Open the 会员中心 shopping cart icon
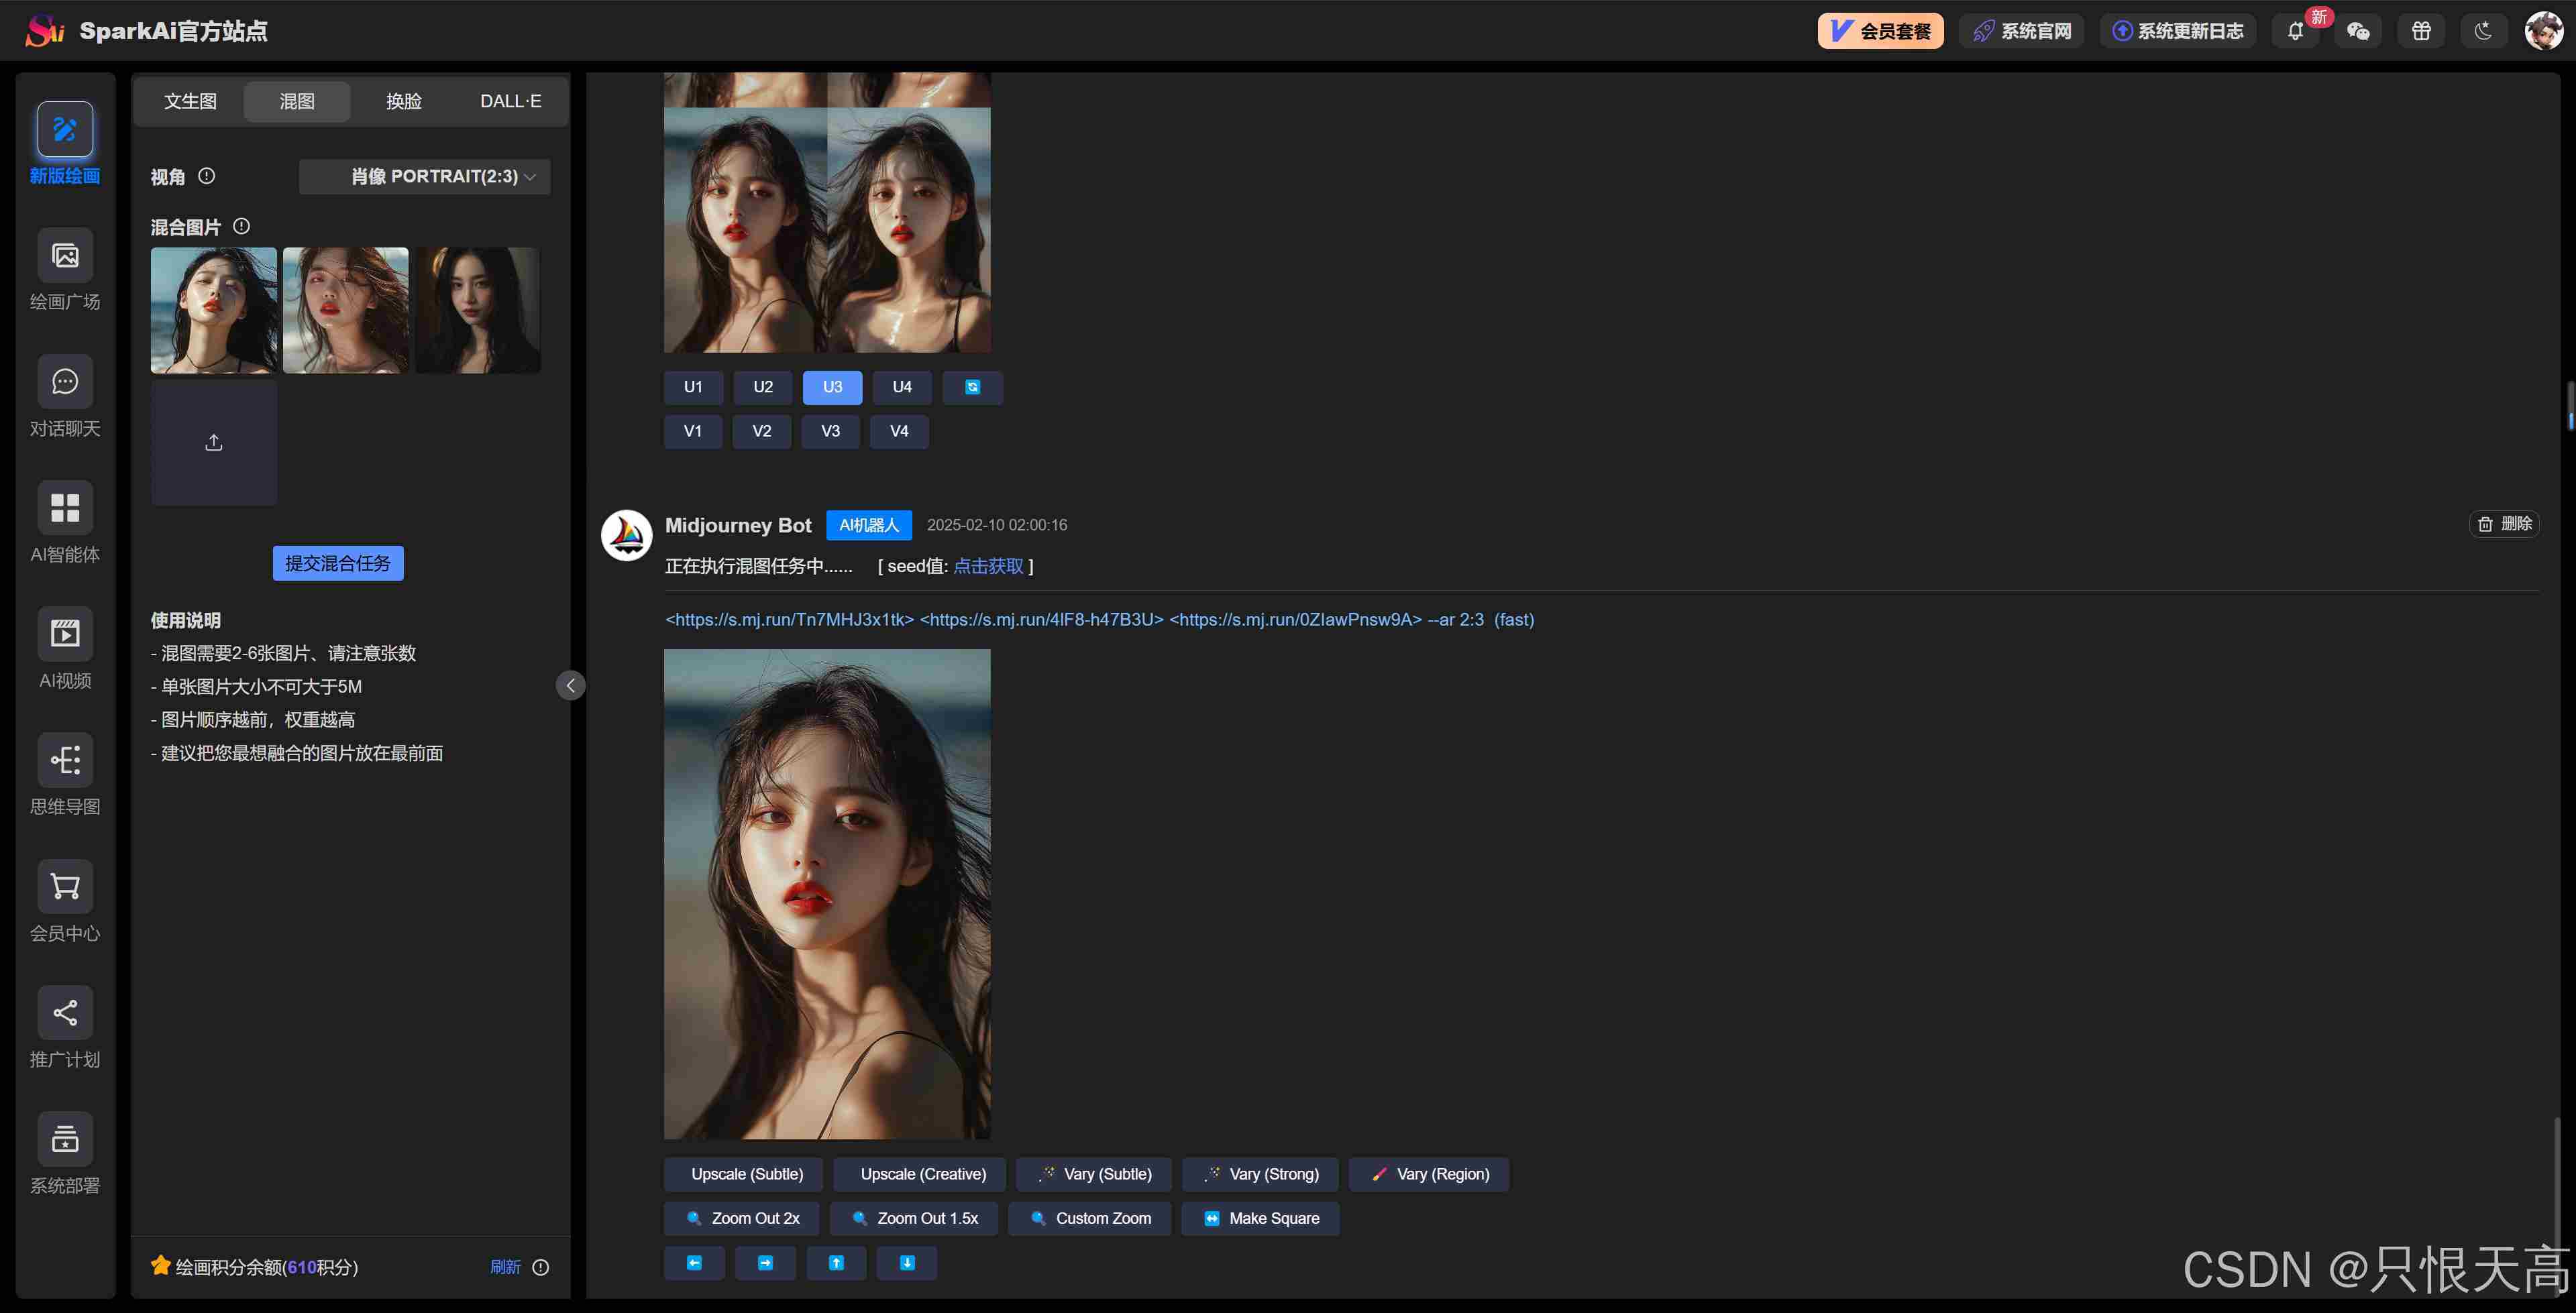Screen dimensions: 2576x1313 tap(65, 886)
